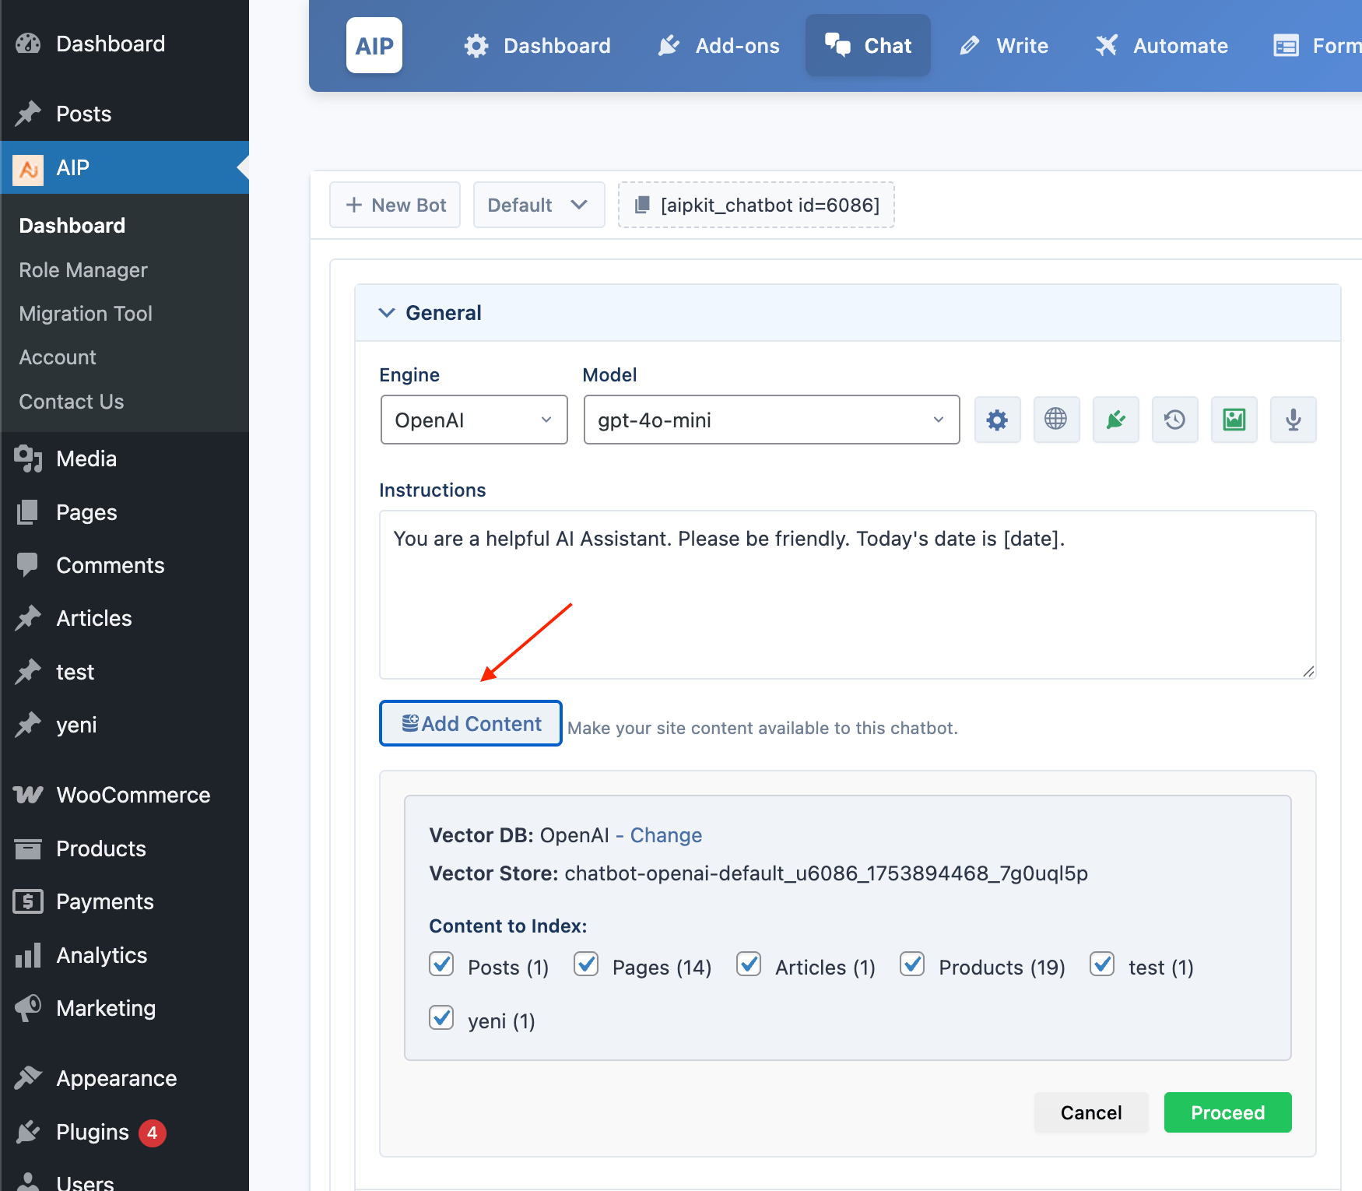Click the Instructions textarea resize handle
This screenshot has width=1362, height=1191.
coord(1308,671)
